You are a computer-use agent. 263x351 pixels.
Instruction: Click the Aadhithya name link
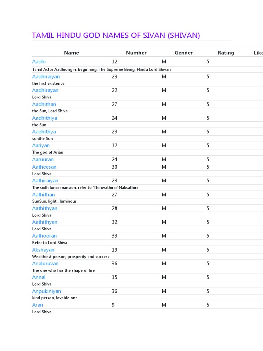tap(44, 132)
